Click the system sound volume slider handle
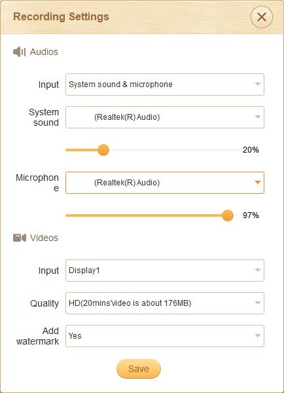The image size is (284, 393). coord(103,150)
